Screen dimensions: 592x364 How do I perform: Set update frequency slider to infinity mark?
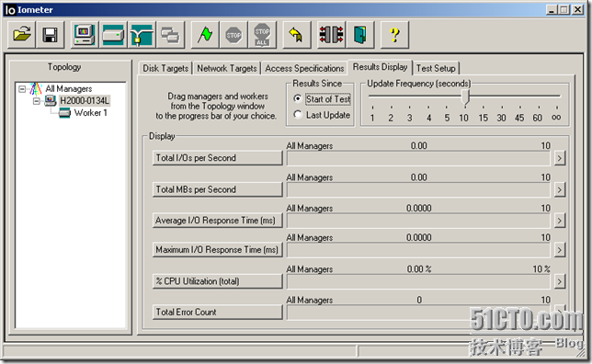(556, 118)
